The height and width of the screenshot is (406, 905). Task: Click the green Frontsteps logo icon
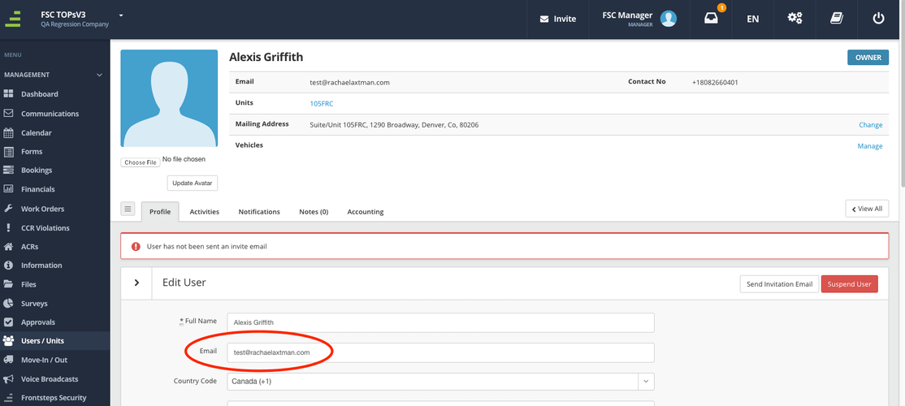pos(13,19)
